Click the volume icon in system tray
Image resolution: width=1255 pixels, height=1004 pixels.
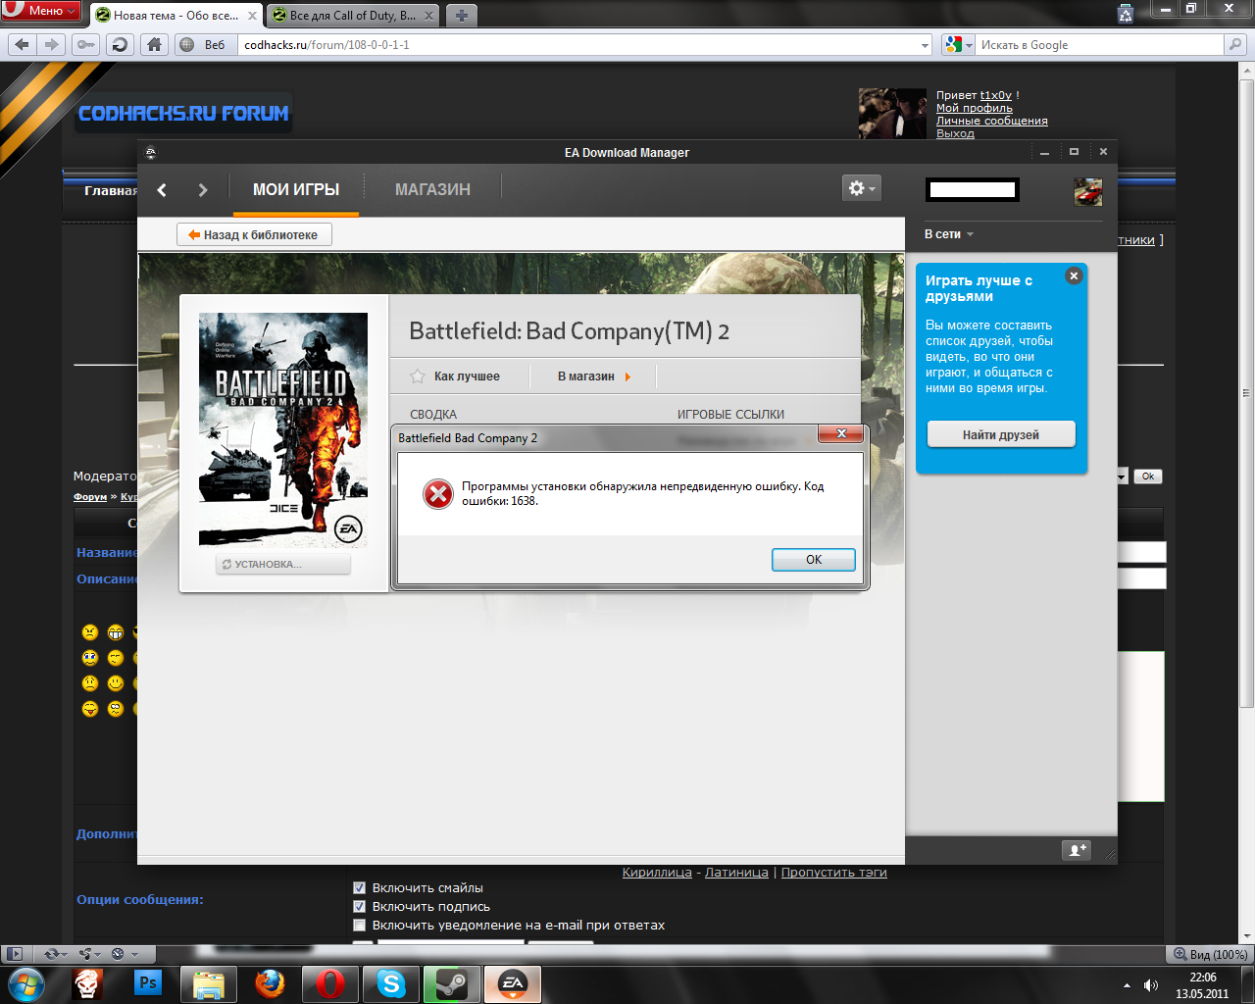coord(1150,985)
